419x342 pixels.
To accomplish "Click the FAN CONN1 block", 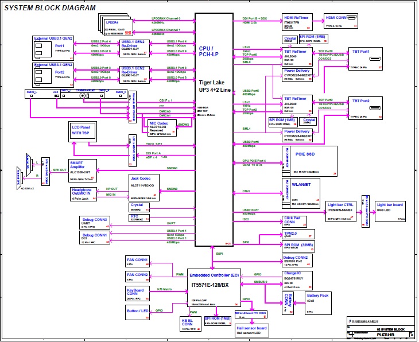I will point(137,261).
